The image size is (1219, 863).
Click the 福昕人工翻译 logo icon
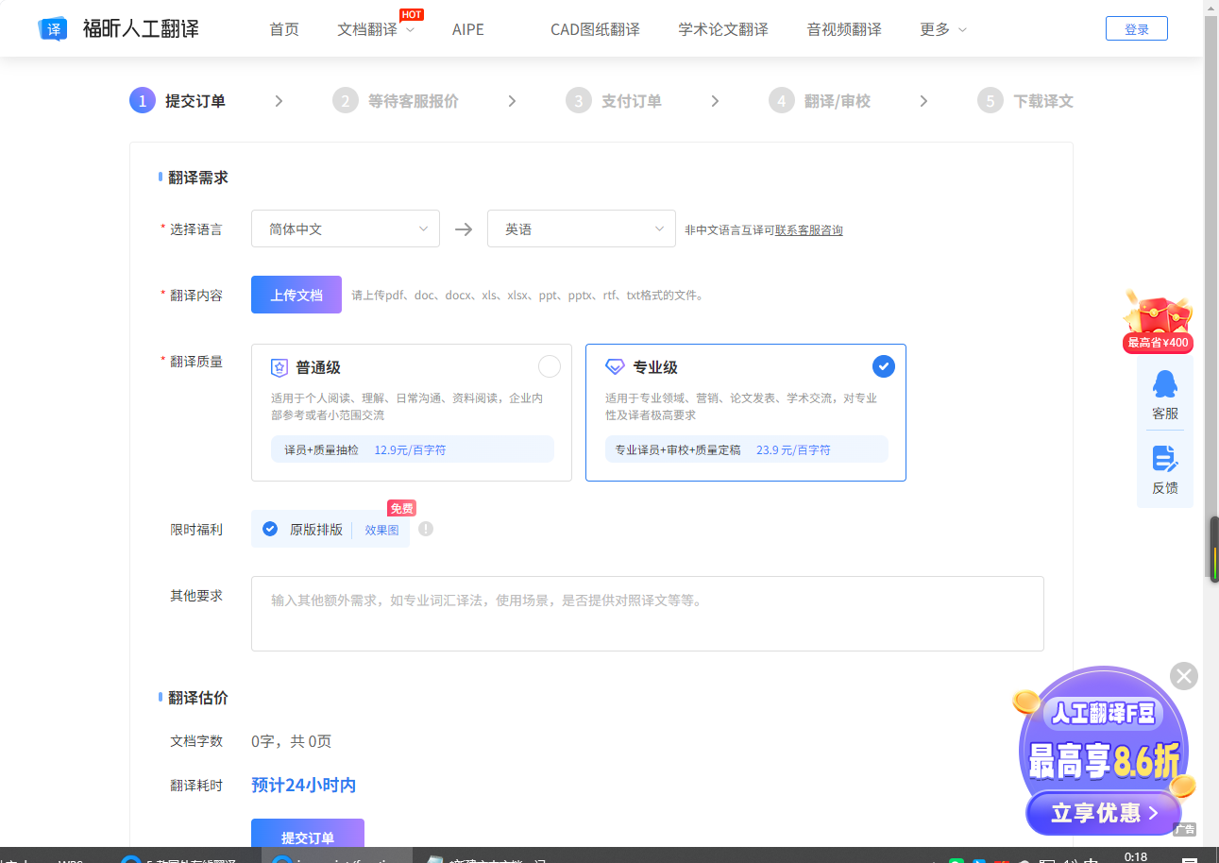pyautogui.click(x=53, y=28)
